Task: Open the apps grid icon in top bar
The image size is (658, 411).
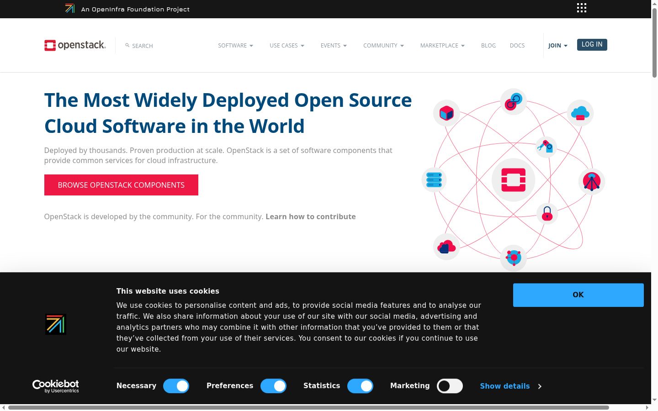Action: (x=581, y=8)
